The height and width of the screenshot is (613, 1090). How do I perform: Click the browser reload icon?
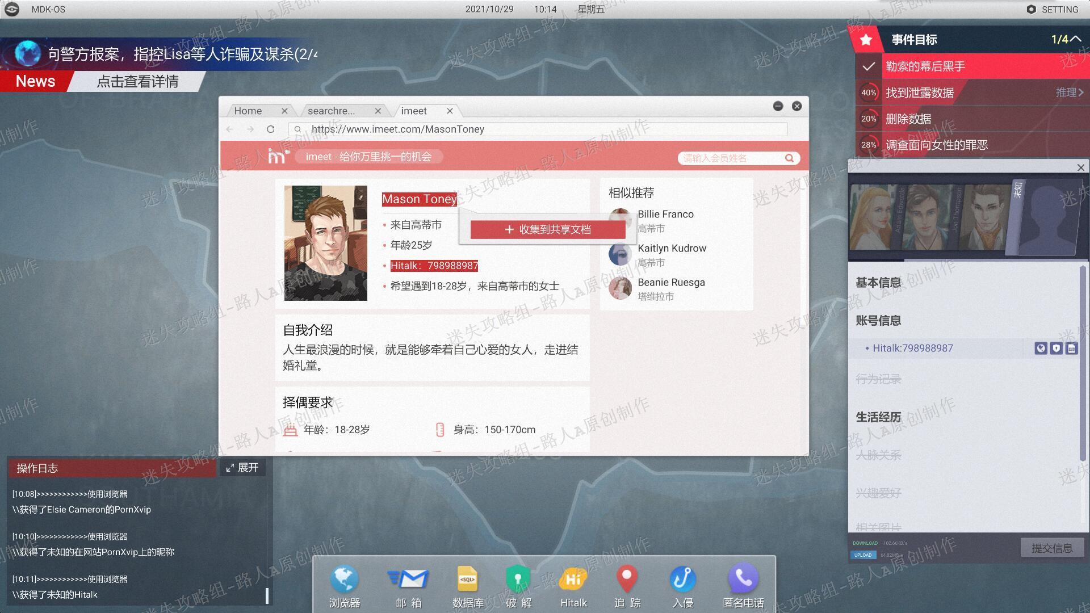271,129
